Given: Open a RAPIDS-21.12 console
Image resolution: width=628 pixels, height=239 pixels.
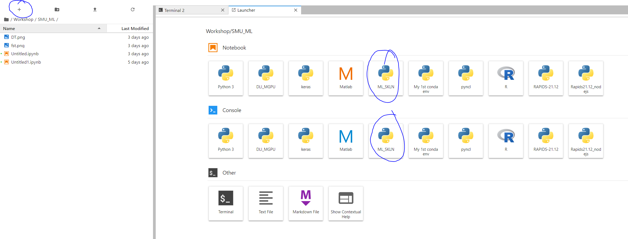Looking at the screenshot, I should (546, 141).
